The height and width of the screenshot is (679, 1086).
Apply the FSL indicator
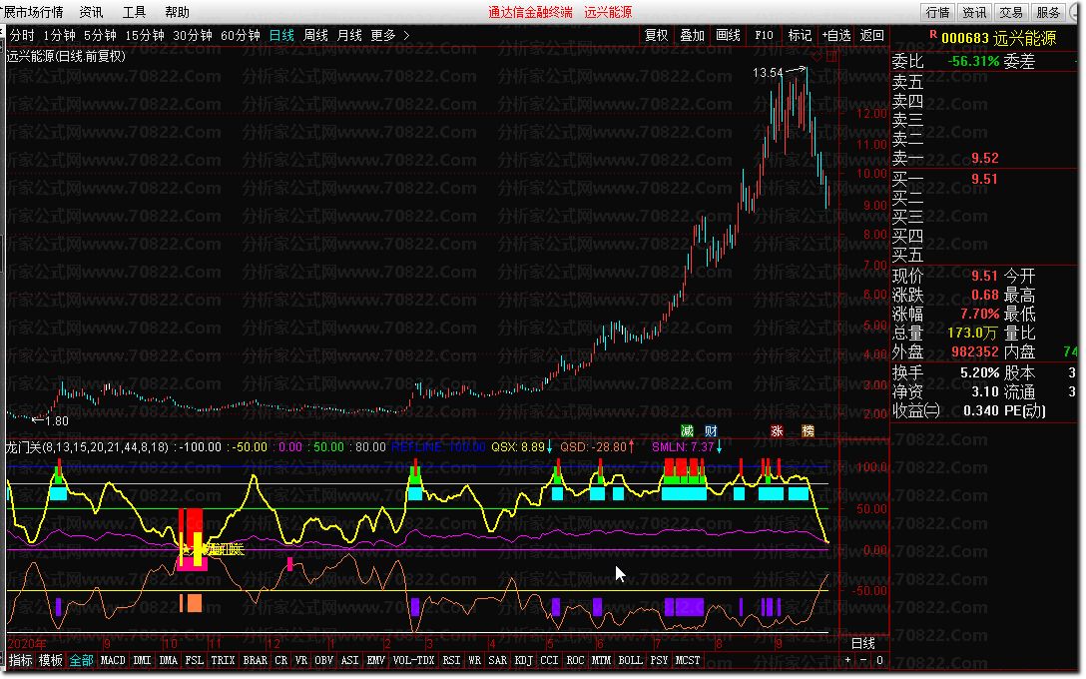coord(195,660)
